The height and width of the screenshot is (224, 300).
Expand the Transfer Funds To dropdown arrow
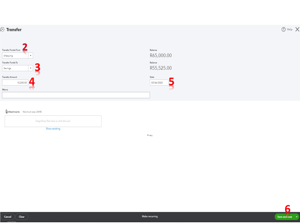tap(31, 68)
